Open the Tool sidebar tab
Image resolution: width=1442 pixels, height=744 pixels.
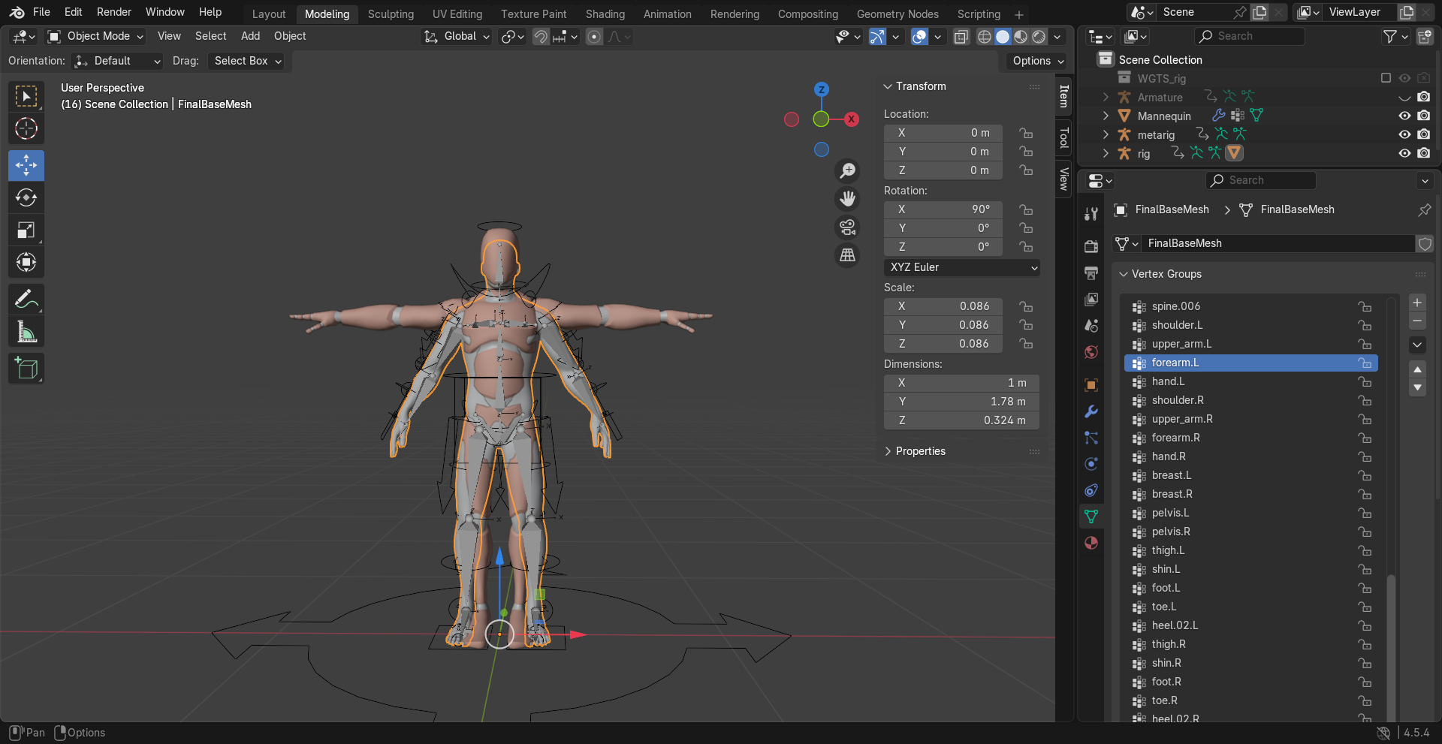[x=1063, y=138]
